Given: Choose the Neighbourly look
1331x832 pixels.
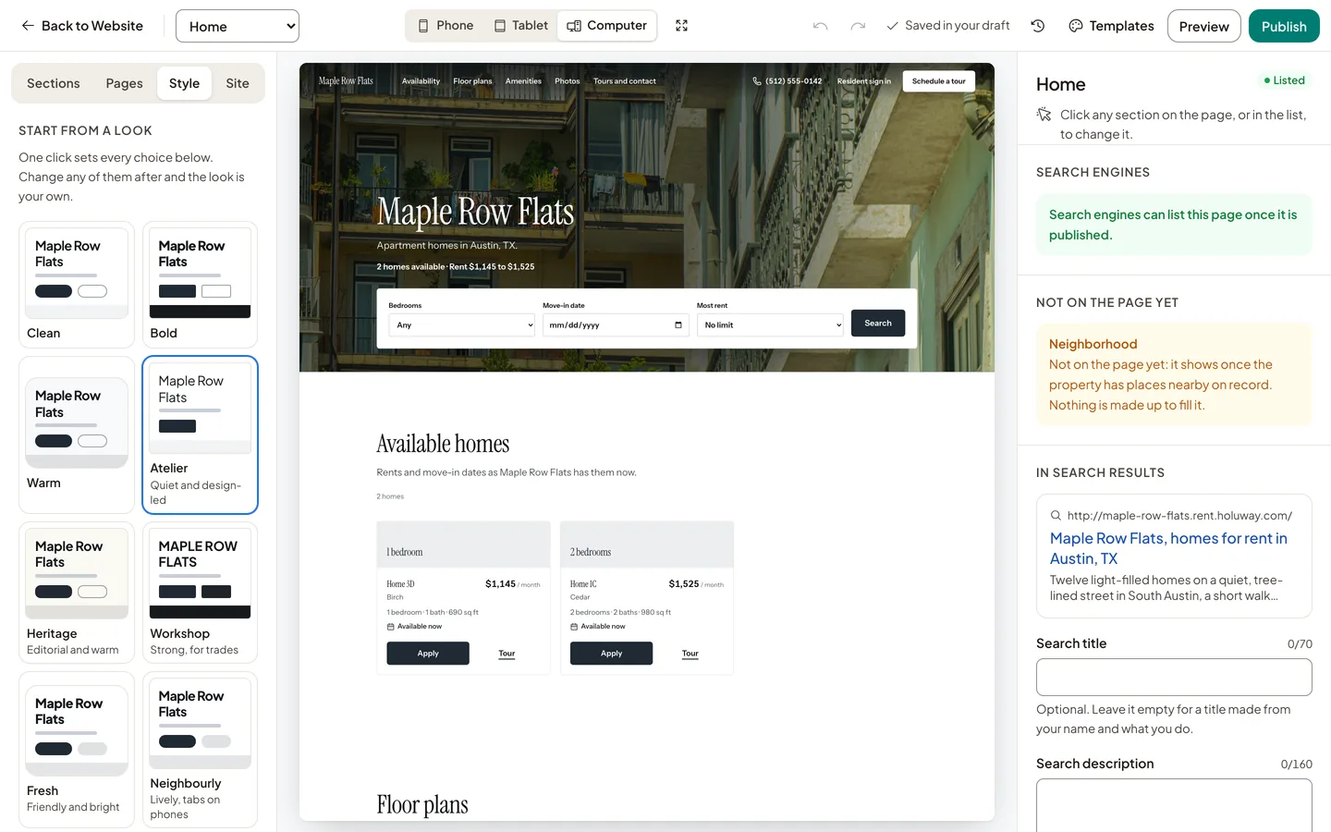Looking at the screenshot, I should point(200,750).
